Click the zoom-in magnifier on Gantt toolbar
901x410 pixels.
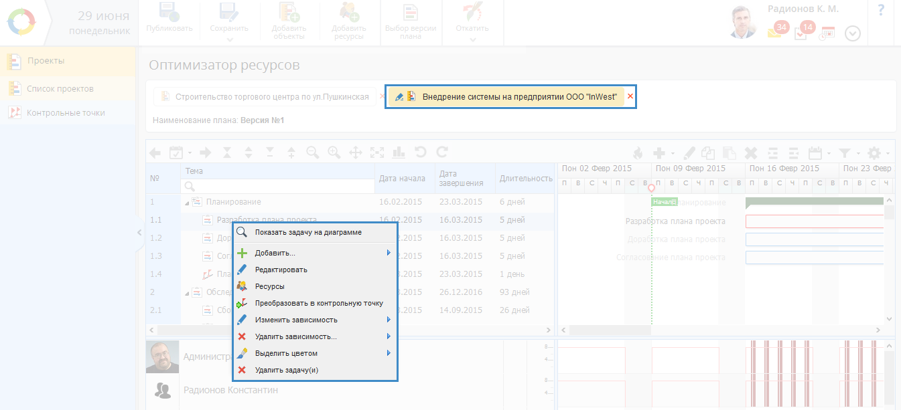334,152
